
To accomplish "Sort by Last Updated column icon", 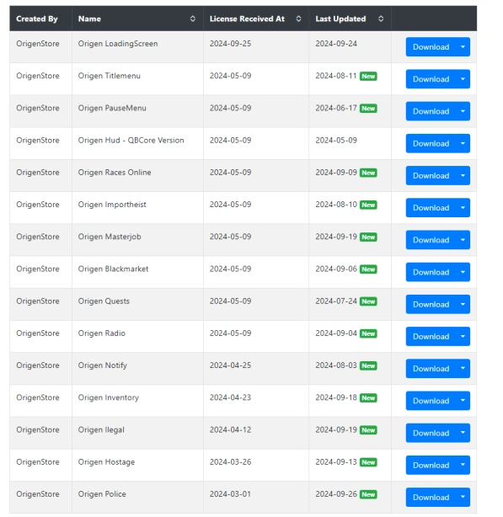I will point(381,19).
